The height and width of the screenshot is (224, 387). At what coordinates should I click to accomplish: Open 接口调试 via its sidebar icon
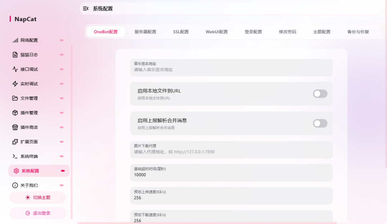[15, 69]
